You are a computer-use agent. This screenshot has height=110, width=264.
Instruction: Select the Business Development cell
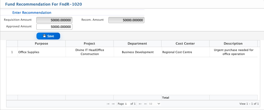tap(137, 52)
